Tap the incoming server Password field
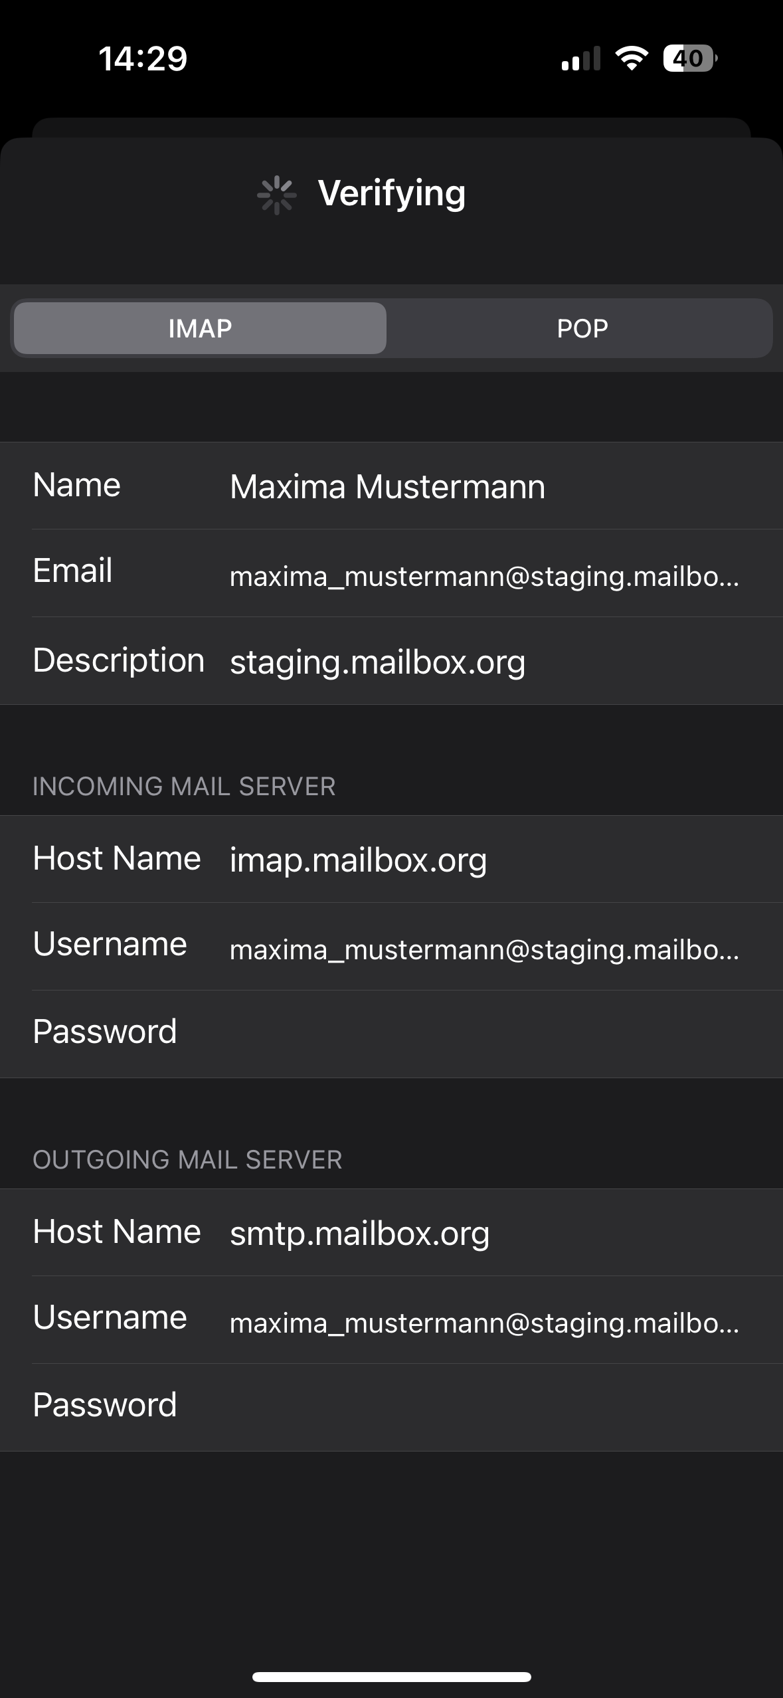 pos(391,1034)
